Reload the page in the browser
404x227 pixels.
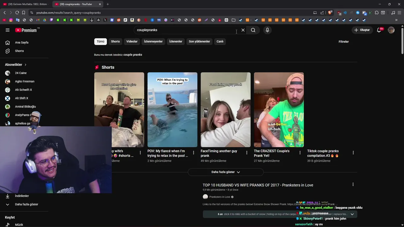pyautogui.click(x=17, y=13)
